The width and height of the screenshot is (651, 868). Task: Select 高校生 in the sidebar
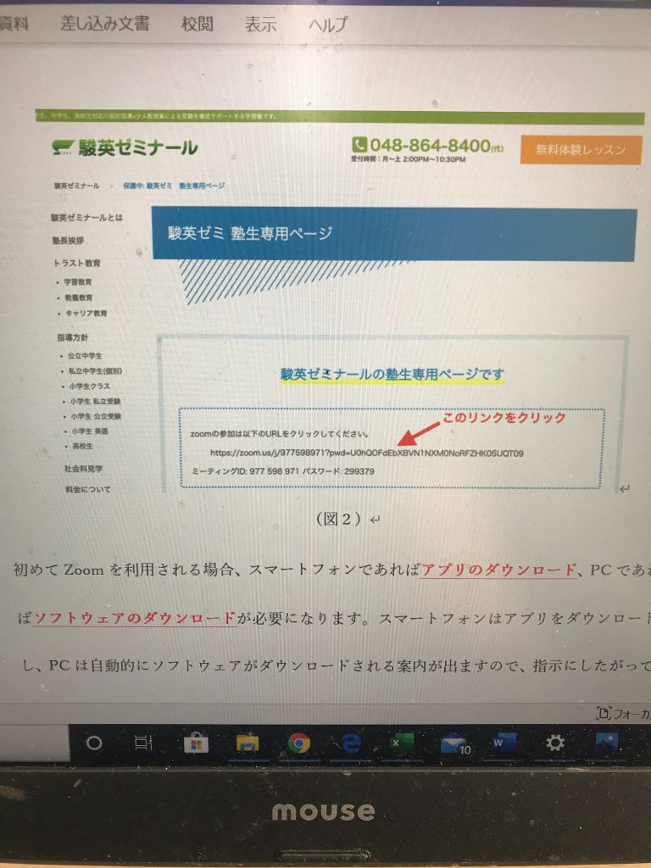coord(82,446)
